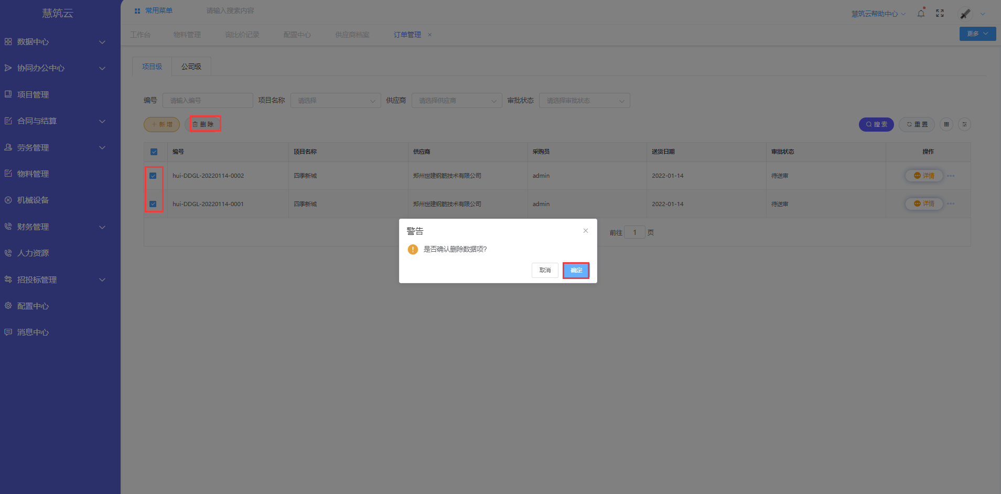1001x494 pixels.
Task: Click the 删除 button above the table
Action: pos(203,124)
